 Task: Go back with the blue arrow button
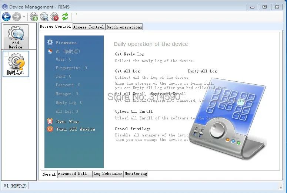tap(6, 17)
